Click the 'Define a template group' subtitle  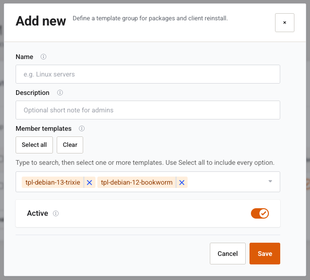tap(150, 18)
